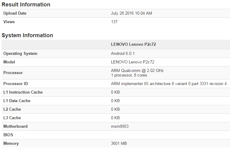Image resolution: width=230 pixels, height=150 pixels.
Task: Select 0 KB in L3 Cache row
Action: point(115,118)
